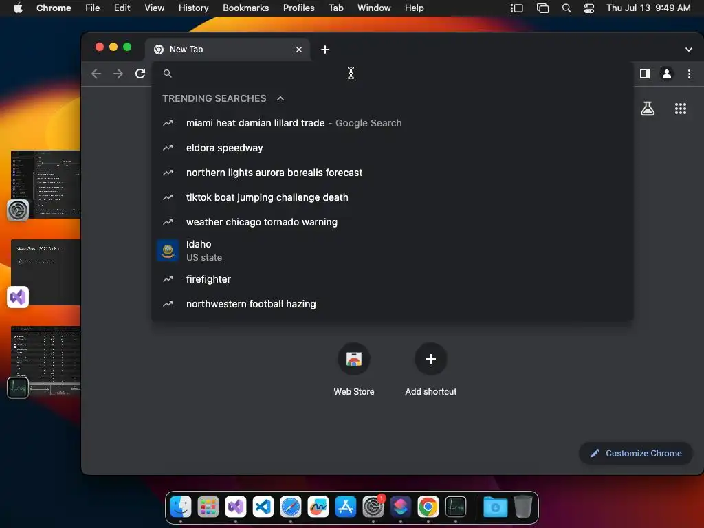This screenshot has width=704, height=528.
Task: Open Spotlight search in menu bar
Action: tap(566, 8)
